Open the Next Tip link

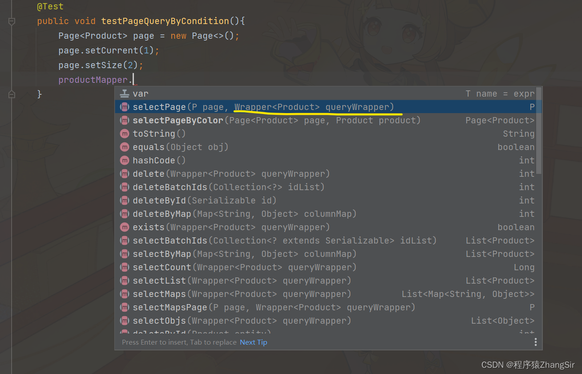click(254, 342)
